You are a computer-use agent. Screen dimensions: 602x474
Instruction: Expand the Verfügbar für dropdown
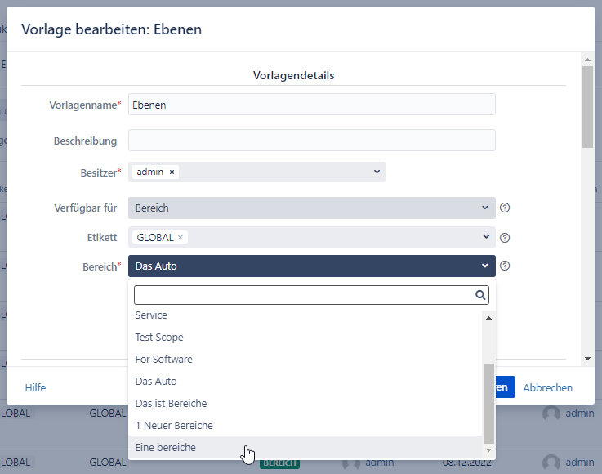[484, 208]
